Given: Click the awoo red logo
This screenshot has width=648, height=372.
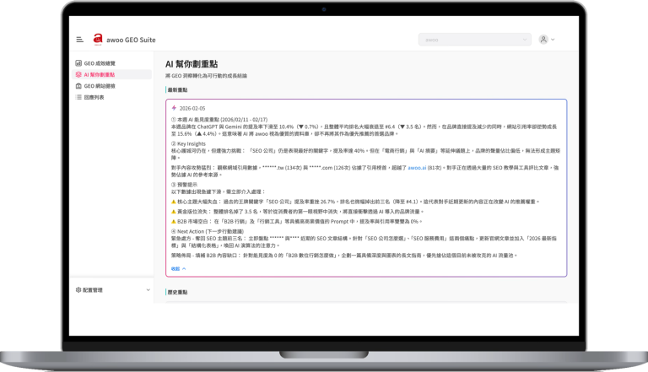Looking at the screenshot, I should tap(98, 38).
